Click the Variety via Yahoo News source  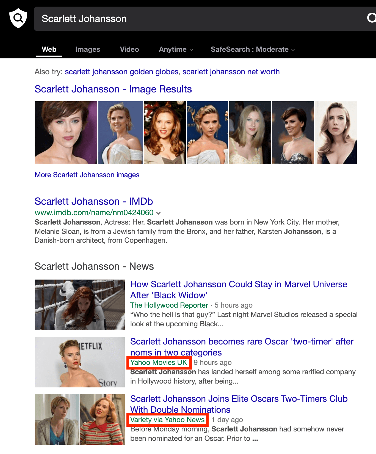coord(167,420)
